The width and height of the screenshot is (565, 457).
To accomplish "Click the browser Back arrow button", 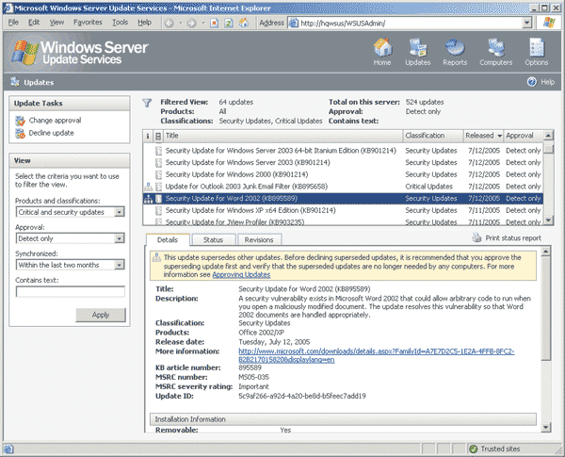I will pos(169,23).
